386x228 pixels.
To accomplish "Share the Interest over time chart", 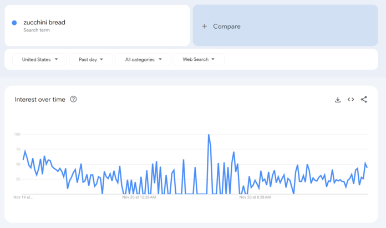I will tap(364, 100).
